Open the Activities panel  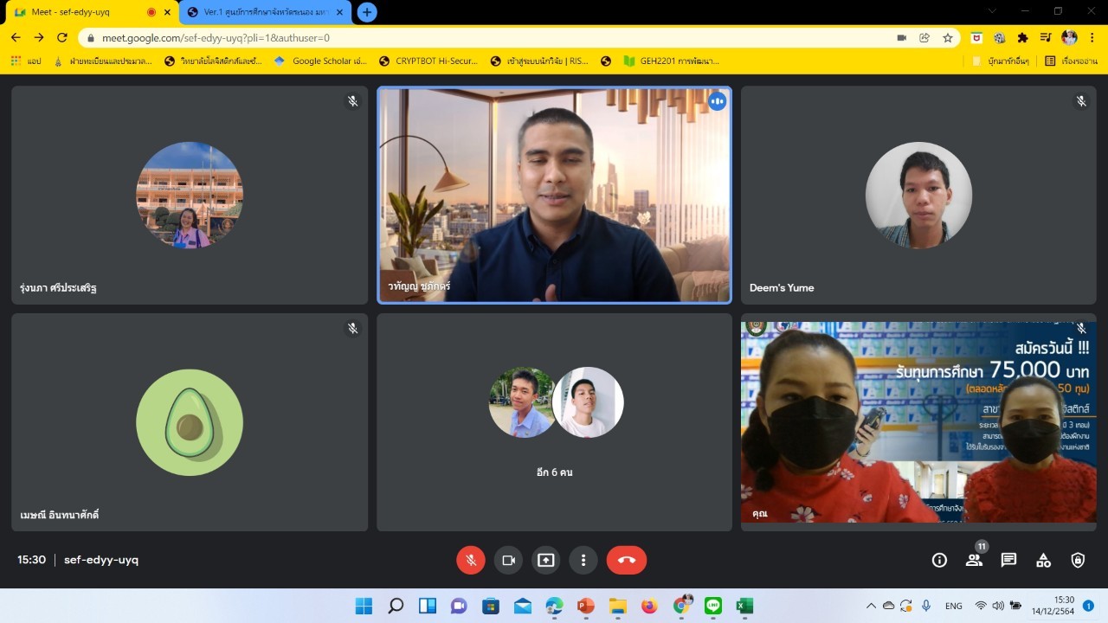(x=1043, y=560)
